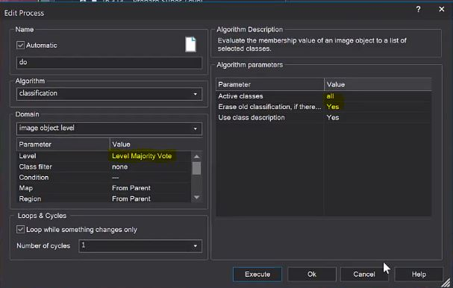Select the Class filter none value
Image resolution: width=453 pixels, height=288 pixels.
click(119, 167)
